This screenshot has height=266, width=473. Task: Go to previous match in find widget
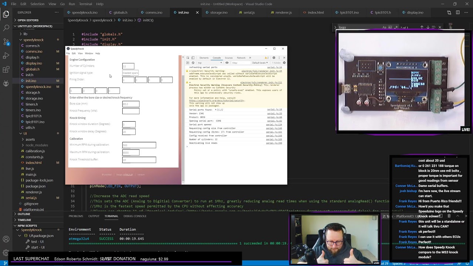[422, 27]
